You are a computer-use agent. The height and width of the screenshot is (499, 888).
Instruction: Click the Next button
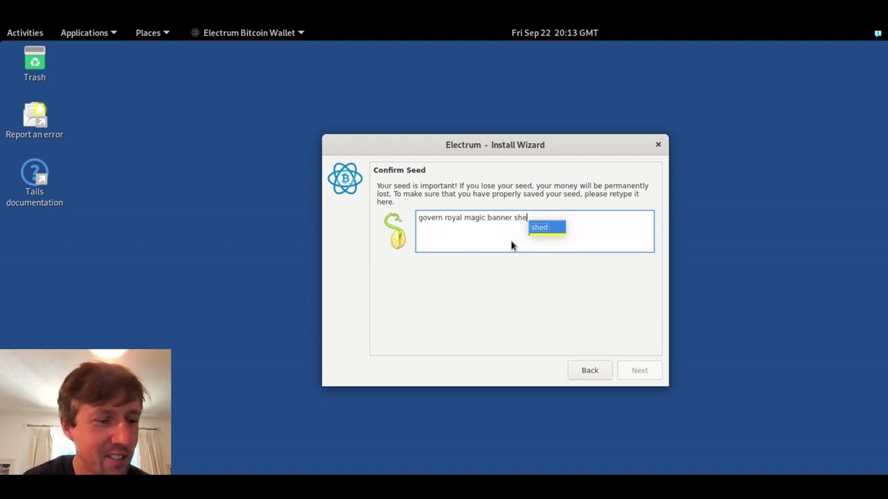(640, 370)
